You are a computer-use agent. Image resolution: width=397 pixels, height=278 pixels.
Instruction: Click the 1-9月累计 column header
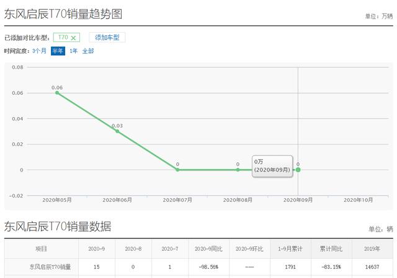coord(290,249)
